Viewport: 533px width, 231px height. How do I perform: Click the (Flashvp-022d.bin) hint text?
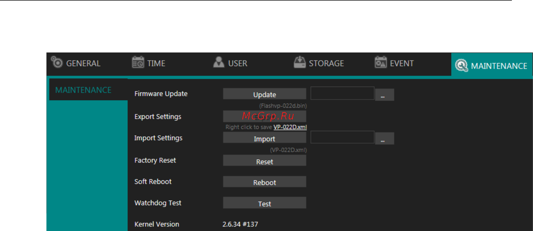283,106
